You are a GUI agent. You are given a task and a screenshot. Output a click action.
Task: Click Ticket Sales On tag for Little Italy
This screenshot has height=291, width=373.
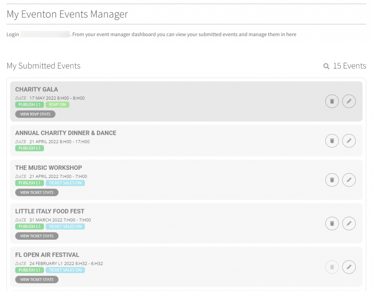[x=65, y=227]
